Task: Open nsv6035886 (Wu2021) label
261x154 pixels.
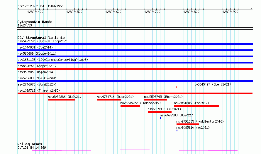Action: [x=65, y=97]
